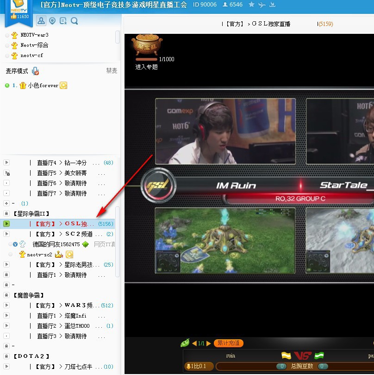Click the NEOTV channel logo
This screenshot has height=375, width=374.
point(19,6)
